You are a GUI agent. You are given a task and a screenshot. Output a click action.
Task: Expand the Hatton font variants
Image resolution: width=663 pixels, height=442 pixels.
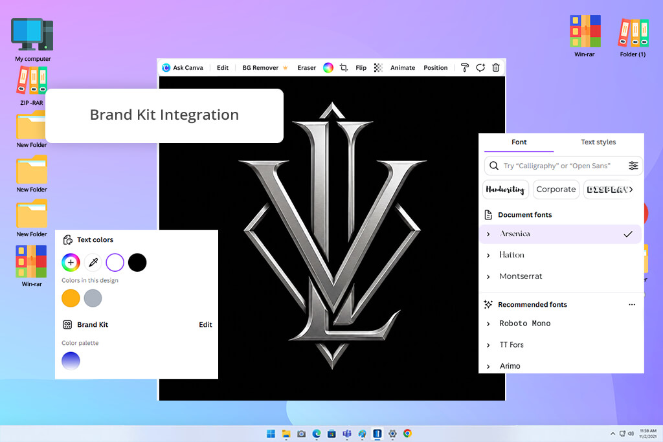click(x=488, y=255)
